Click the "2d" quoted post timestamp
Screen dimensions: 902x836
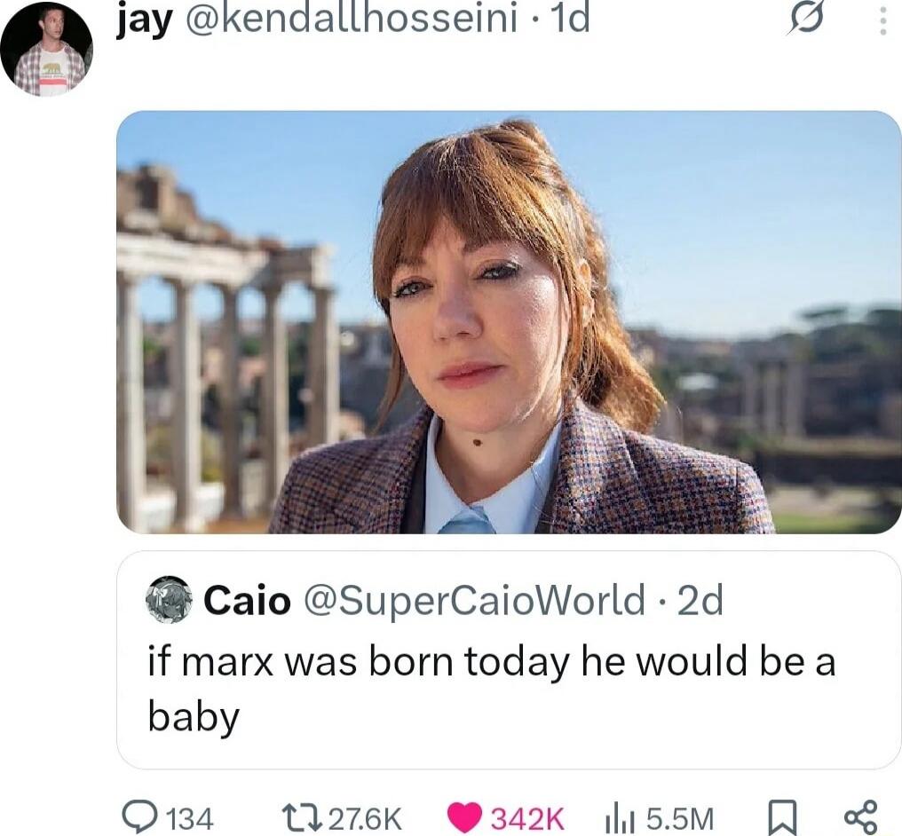[700, 601]
